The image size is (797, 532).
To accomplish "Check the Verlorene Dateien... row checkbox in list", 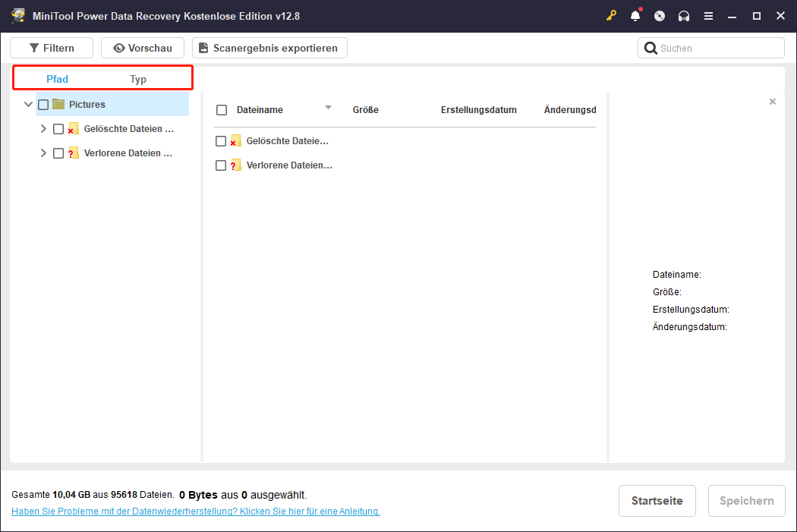I will 221,165.
